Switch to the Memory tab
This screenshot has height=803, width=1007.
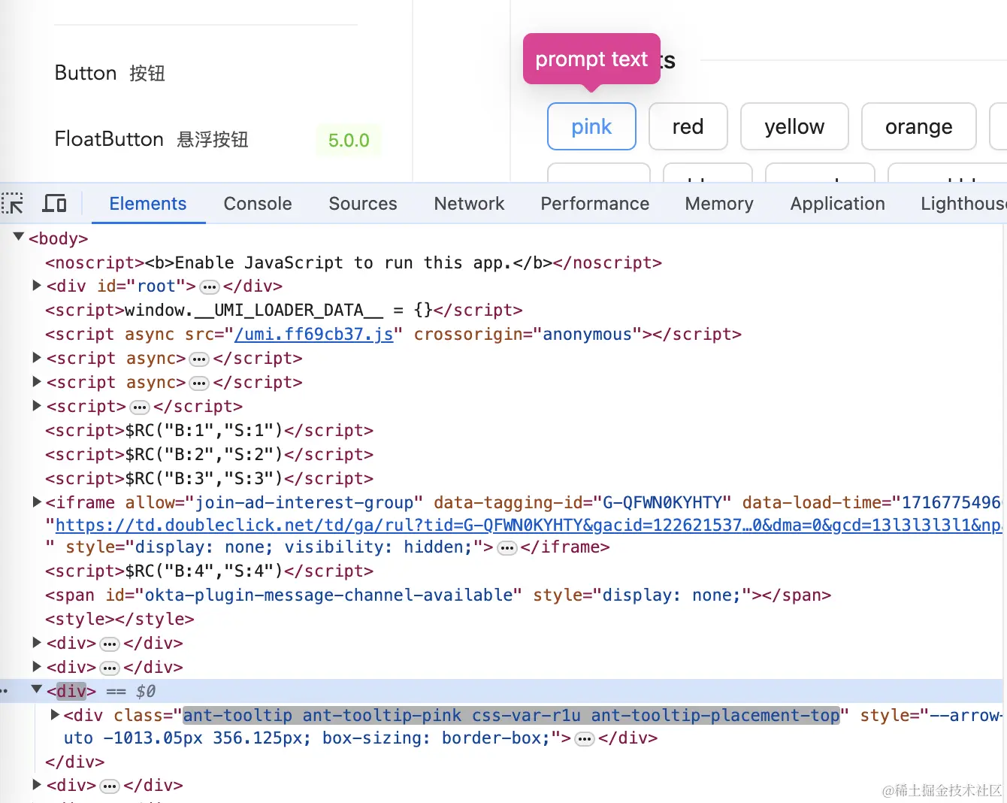(x=719, y=204)
